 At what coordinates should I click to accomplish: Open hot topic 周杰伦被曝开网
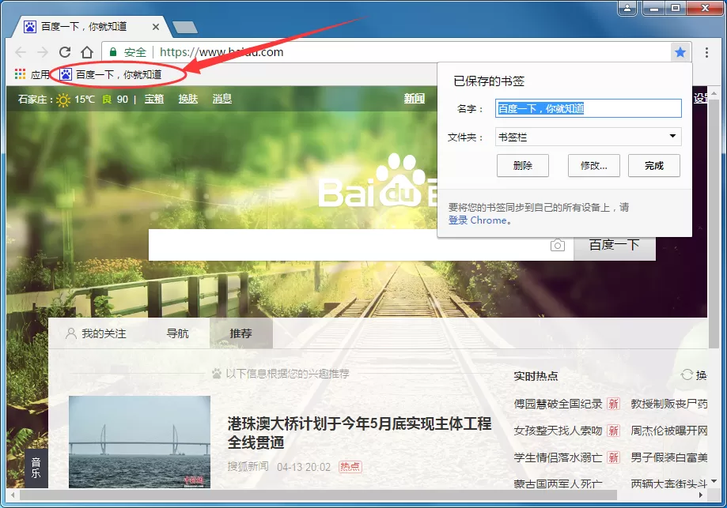click(x=669, y=431)
